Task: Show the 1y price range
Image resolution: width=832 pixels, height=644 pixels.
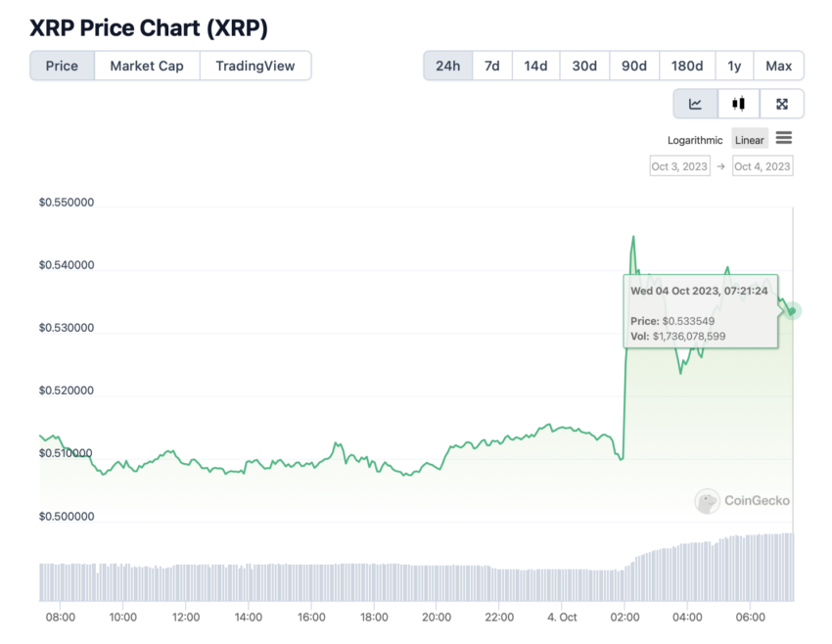Action: [734, 66]
